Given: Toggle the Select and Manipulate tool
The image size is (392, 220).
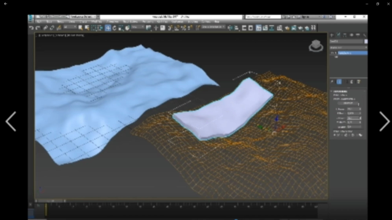Looking at the screenshot, I should 156,28.
